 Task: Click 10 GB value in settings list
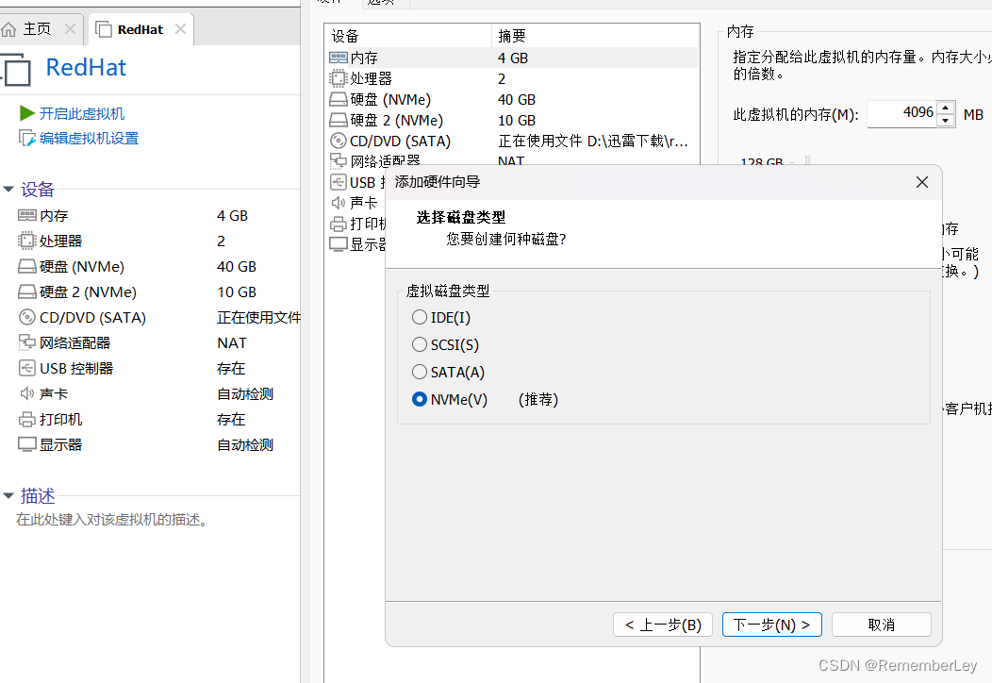(517, 120)
